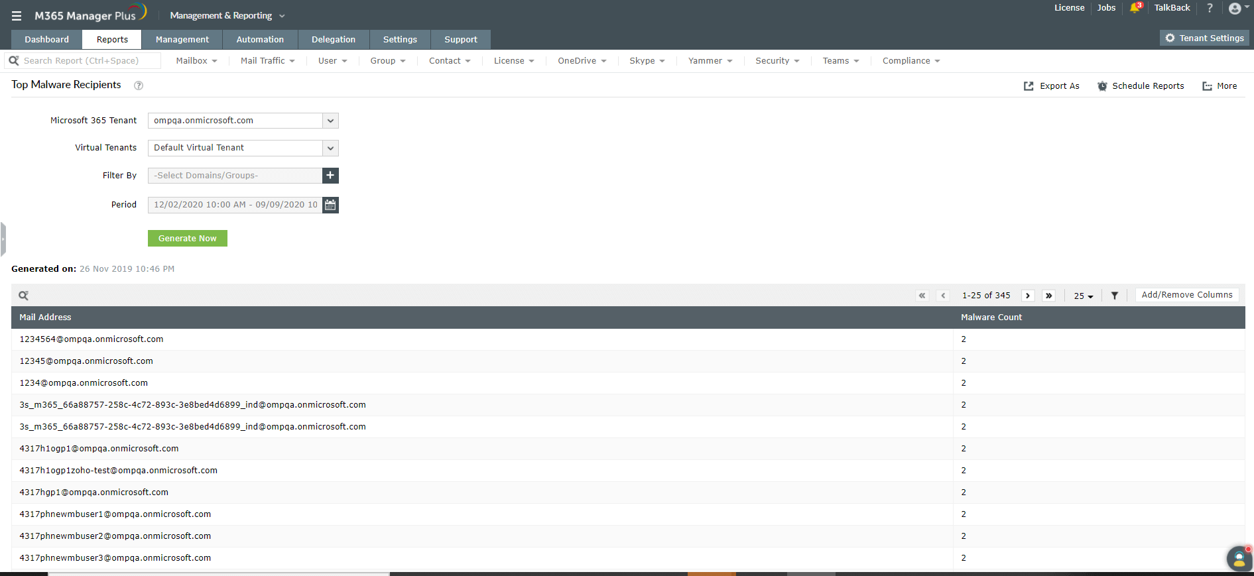Open the More options menu
This screenshot has width=1254, height=576.
(x=1220, y=86)
